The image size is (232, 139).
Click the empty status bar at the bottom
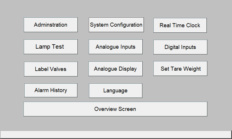116,134
